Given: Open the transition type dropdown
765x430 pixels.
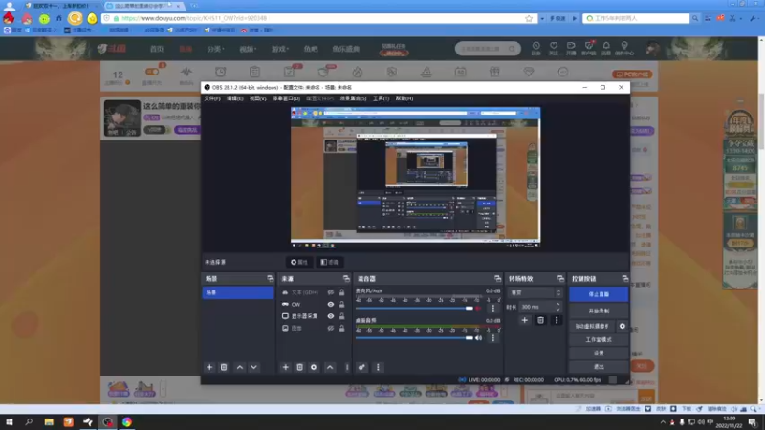Looking at the screenshot, I should [x=535, y=292].
